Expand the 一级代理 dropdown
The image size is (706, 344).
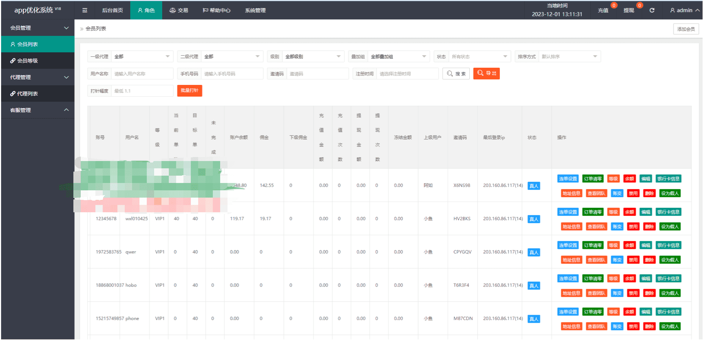click(x=142, y=56)
